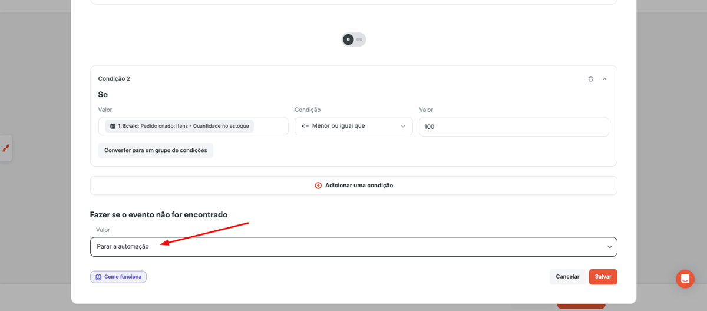Screen dimensions: 707x311
Task: Click the book icon in Como funciona
Action: tap(98, 277)
